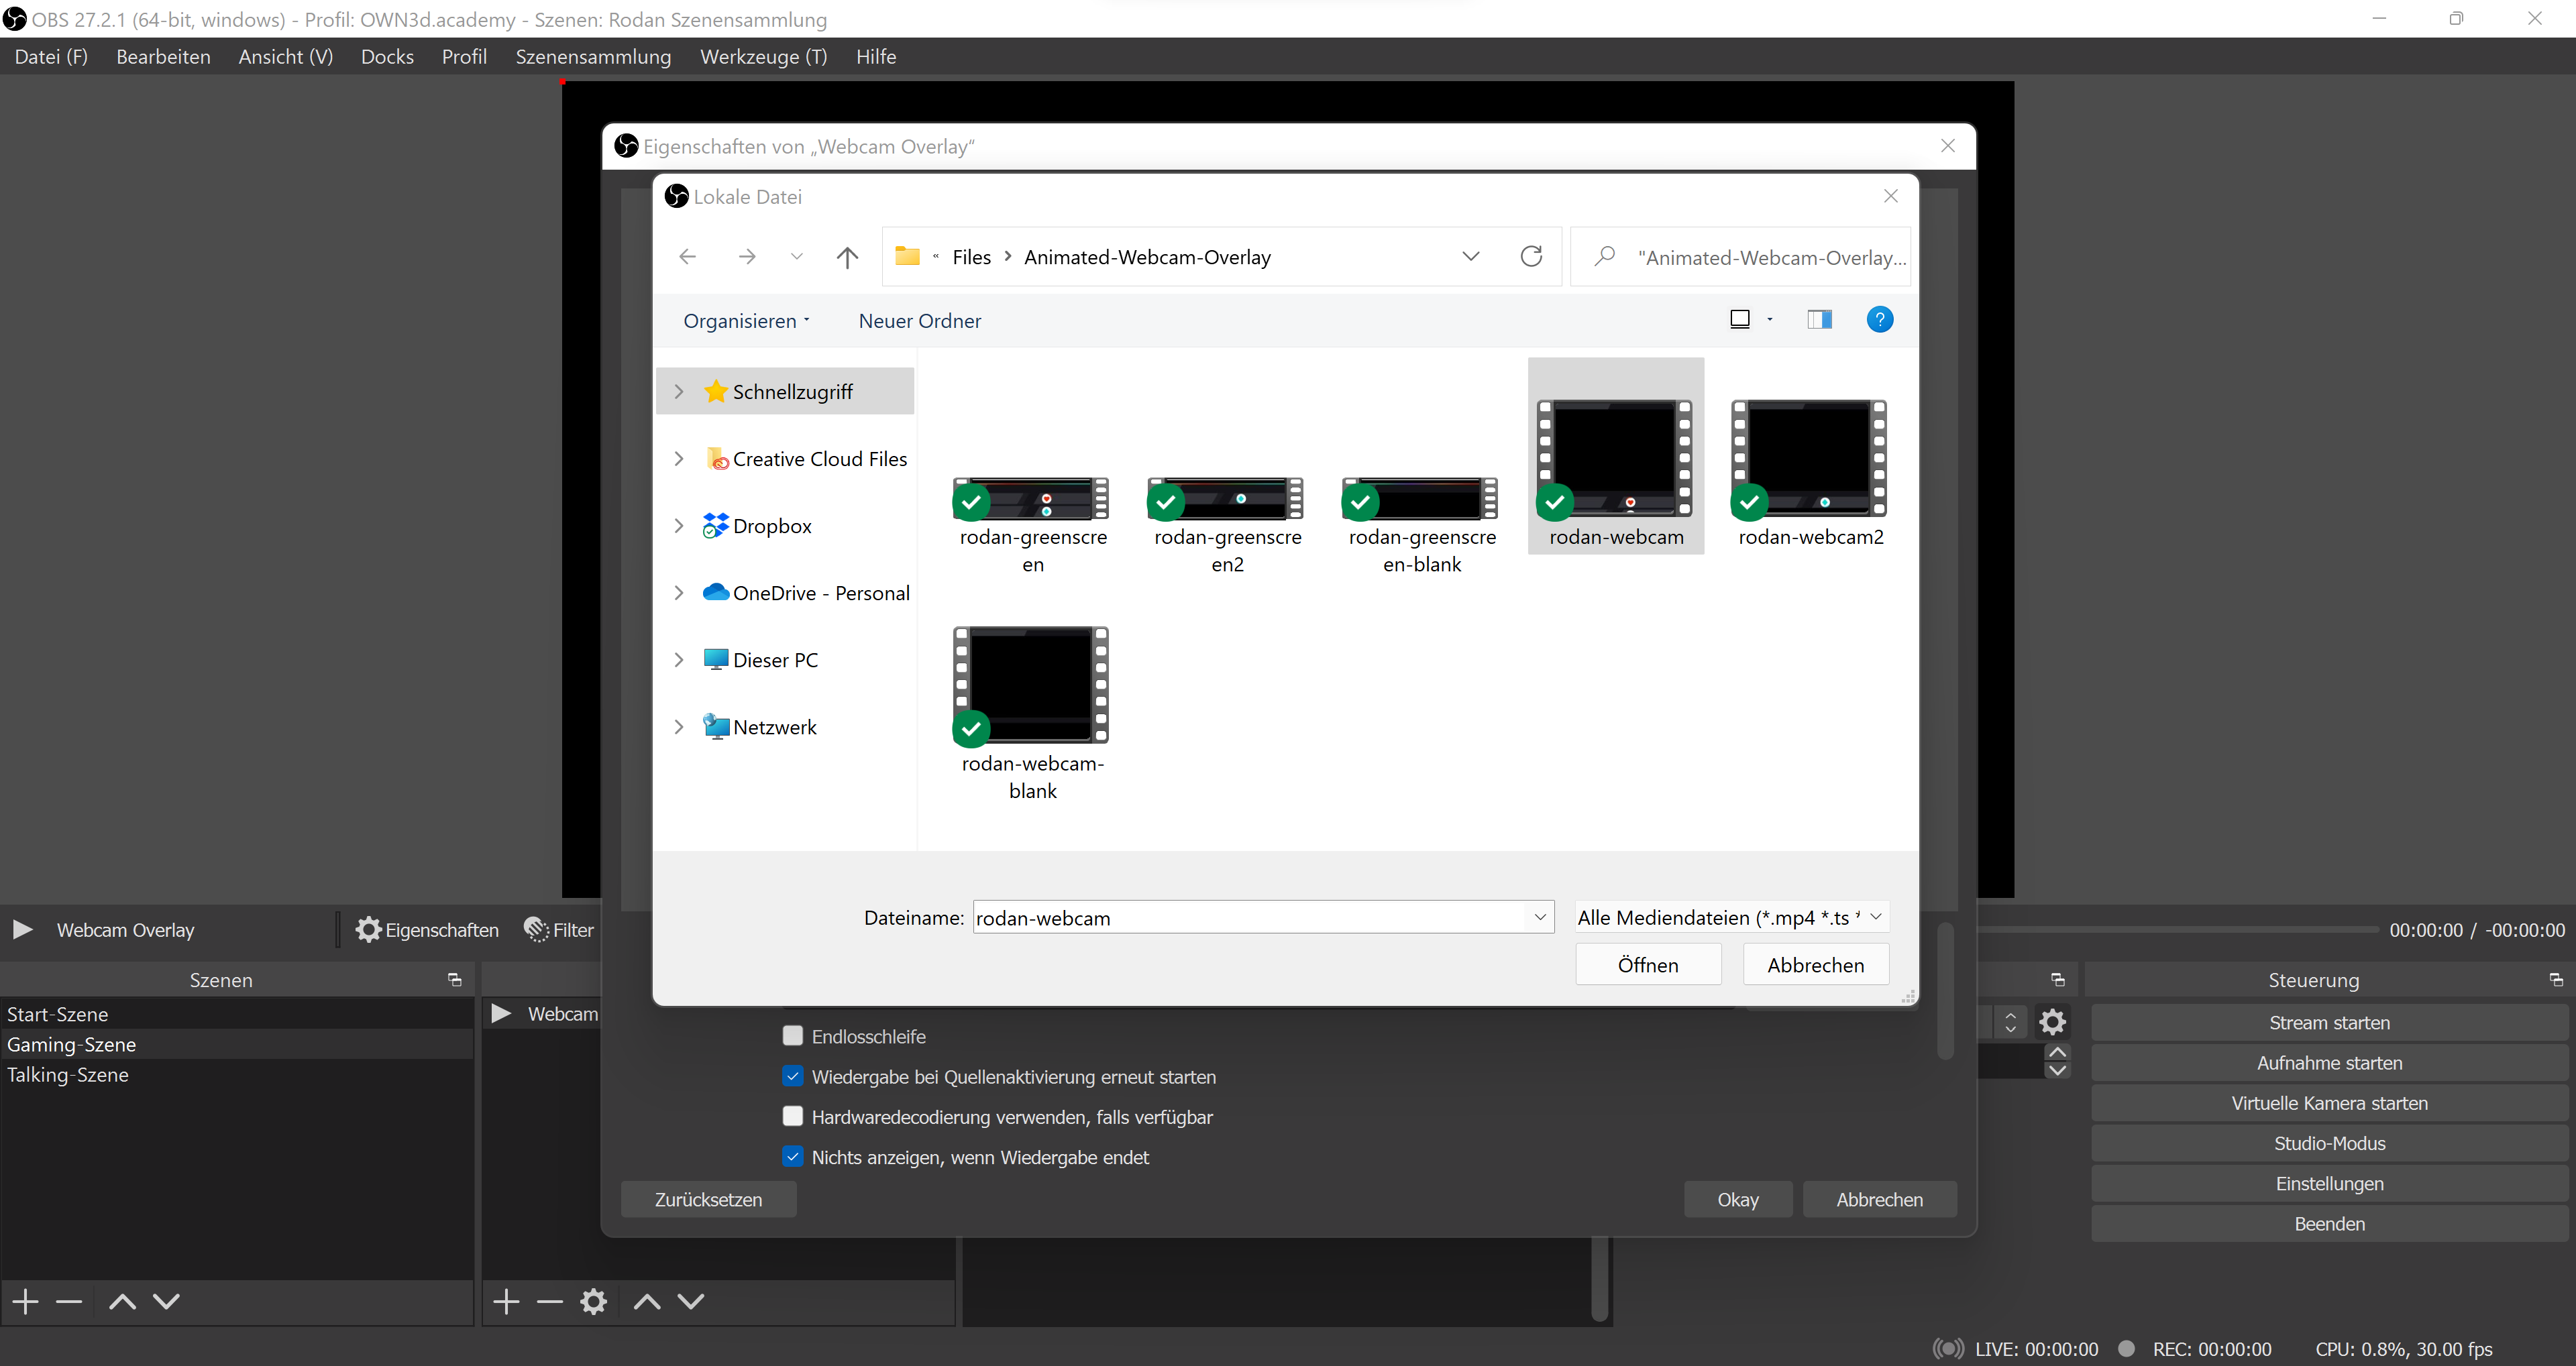Open the media file type filter dropdown
The width and height of the screenshot is (2576, 1366).
(x=1731, y=917)
